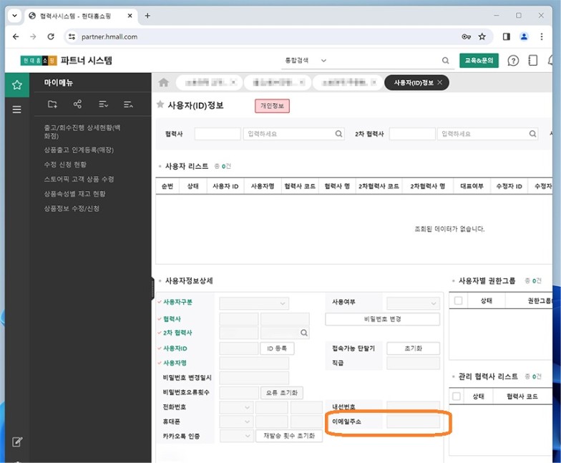Click the 통합검색 magnifier icon
Screen dimensions: 561x463
[445, 60]
